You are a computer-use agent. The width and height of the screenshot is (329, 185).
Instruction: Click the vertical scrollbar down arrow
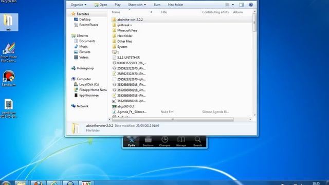click(x=254, y=115)
